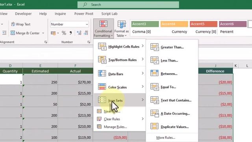252x142 pixels.
Task: Apply the Accent3 cell style
Action: point(145,24)
